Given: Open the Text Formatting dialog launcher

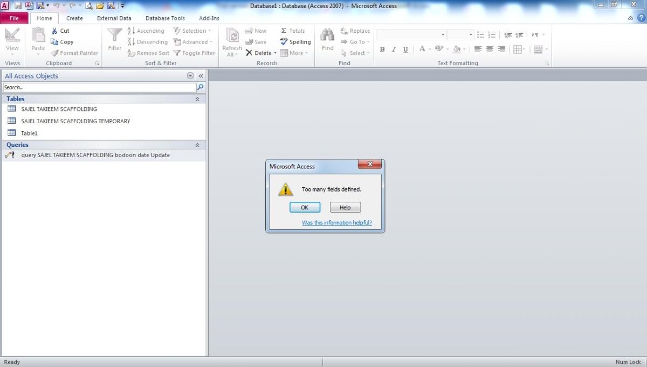Looking at the screenshot, I should [547, 63].
